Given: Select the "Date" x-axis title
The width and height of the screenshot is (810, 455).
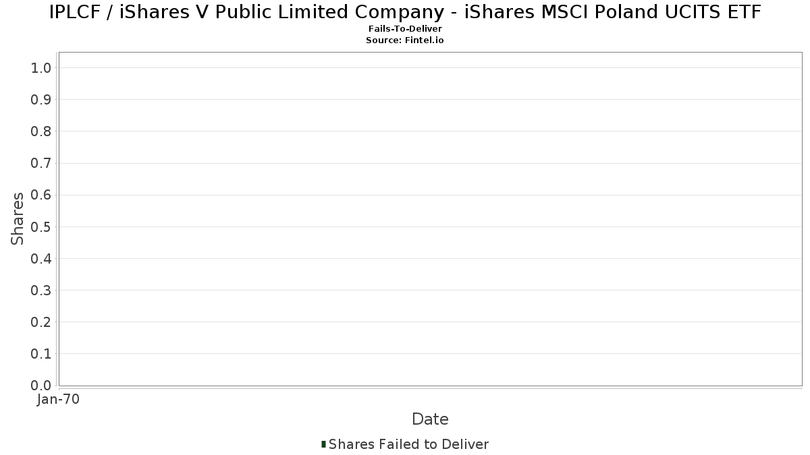Looking at the screenshot, I should pos(430,419).
